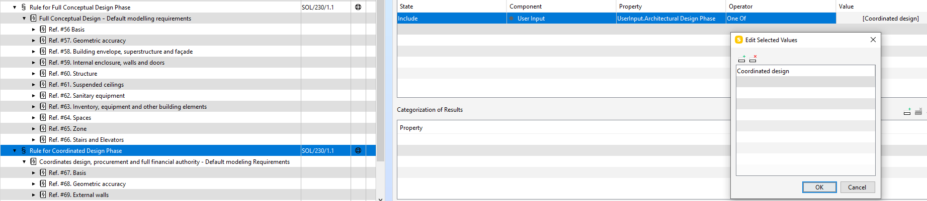Click rule icon next to Ref. #57 Geometric accuracy
Viewport: 927px width, 201px height.
pyautogui.click(x=43, y=40)
